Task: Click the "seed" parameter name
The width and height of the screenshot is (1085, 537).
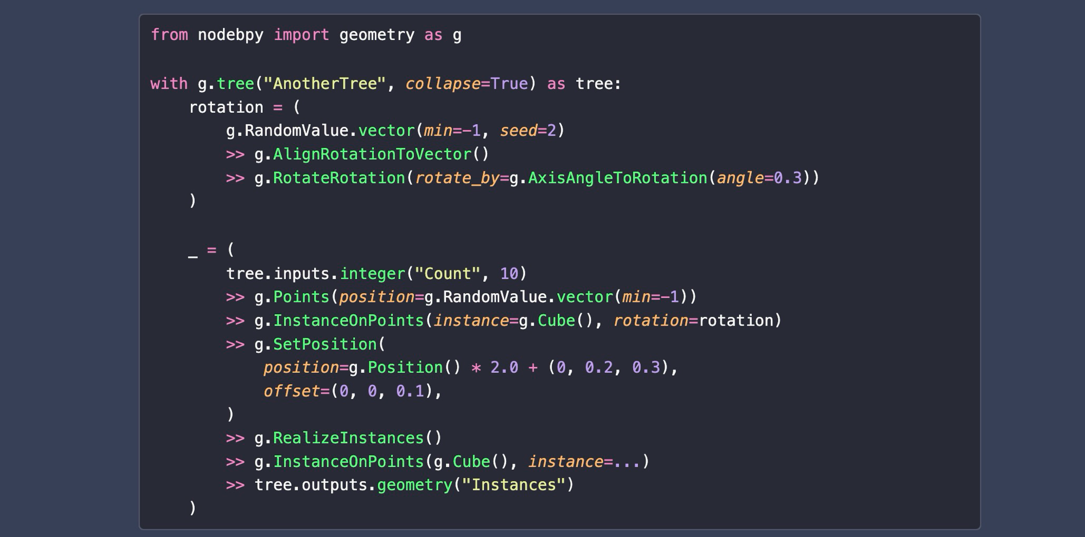Action: pos(518,131)
